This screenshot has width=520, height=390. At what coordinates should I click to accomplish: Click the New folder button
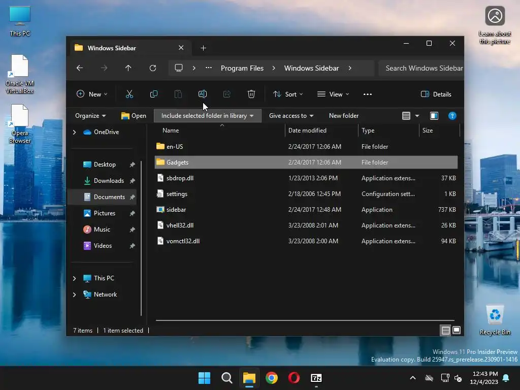click(x=344, y=116)
